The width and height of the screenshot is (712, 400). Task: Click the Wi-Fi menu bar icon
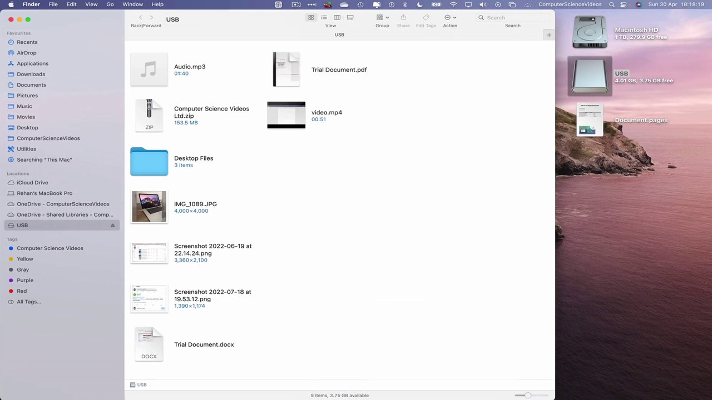453,4
